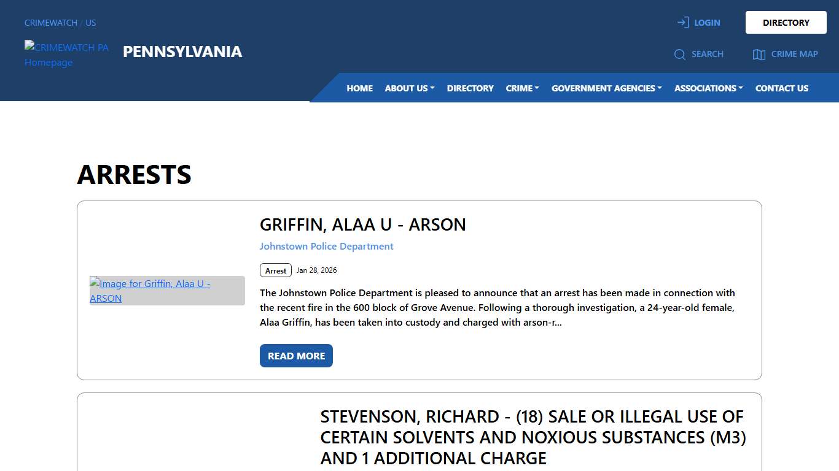
Task: Open Stevenson, Richard arrest headline
Action: tap(533, 437)
